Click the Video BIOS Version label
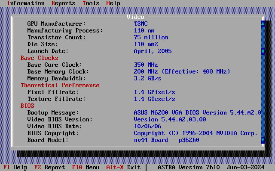The image size is (275, 171). (60, 120)
